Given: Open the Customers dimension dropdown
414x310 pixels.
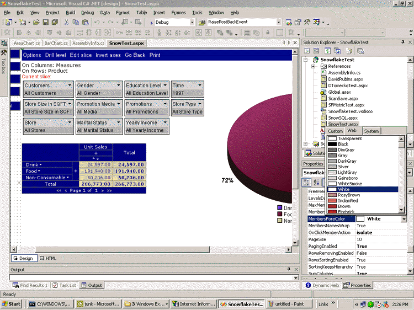Looking at the screenshot, I should 70,85.
